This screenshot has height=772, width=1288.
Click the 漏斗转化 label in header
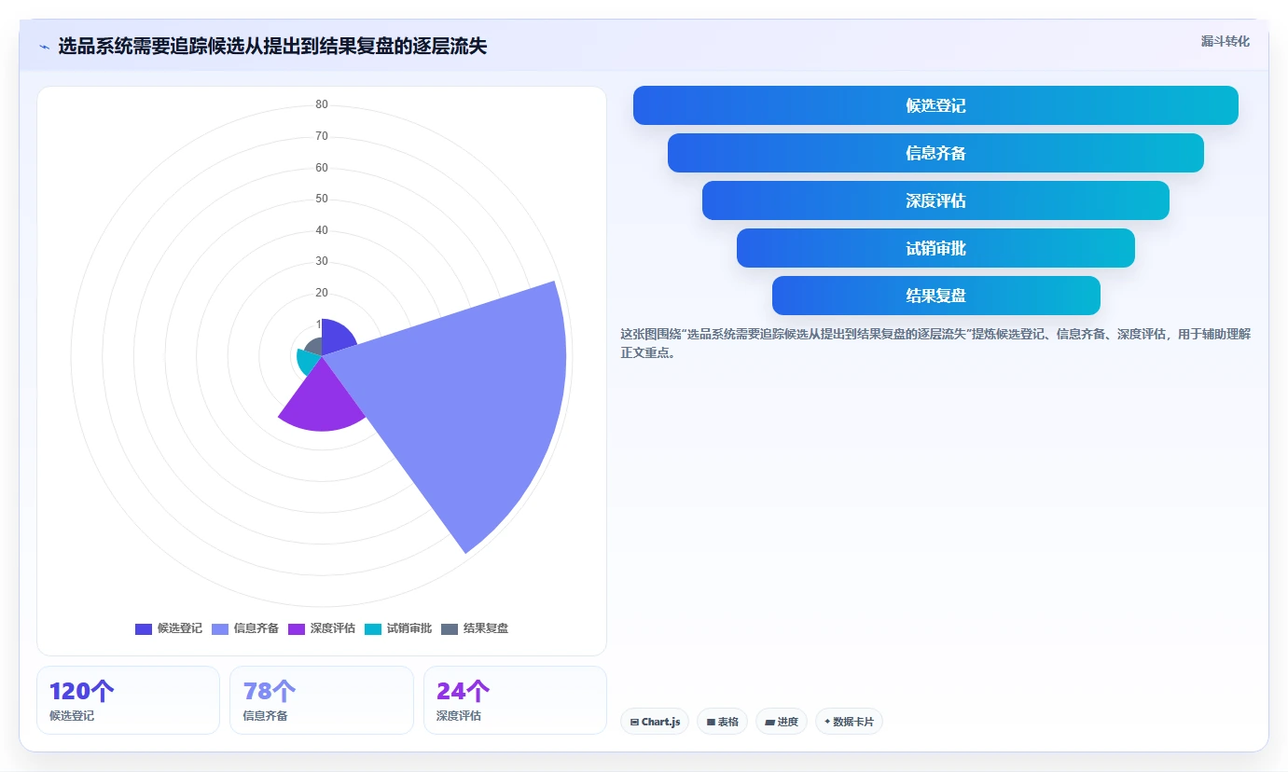pos(1225,41)
